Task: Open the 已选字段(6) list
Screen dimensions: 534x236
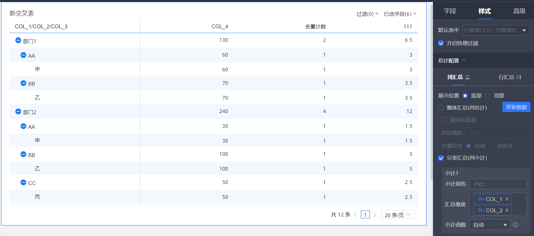Action: point(400,14)
